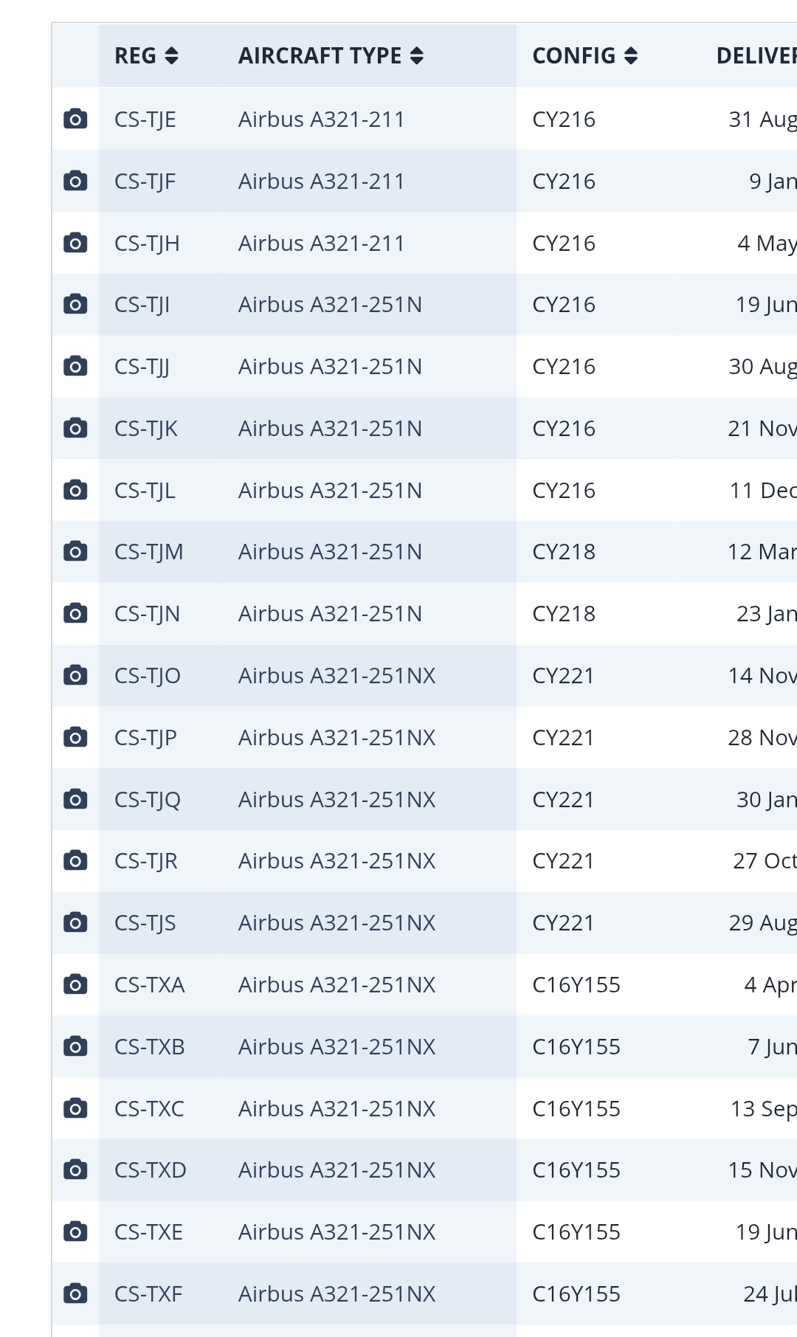Sort table by REG column arrows
This screenshot has height=1337, width=797.
[171, 56]
